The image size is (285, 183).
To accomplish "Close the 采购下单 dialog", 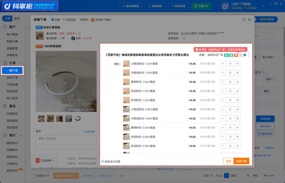I will [x=250, y=20].
